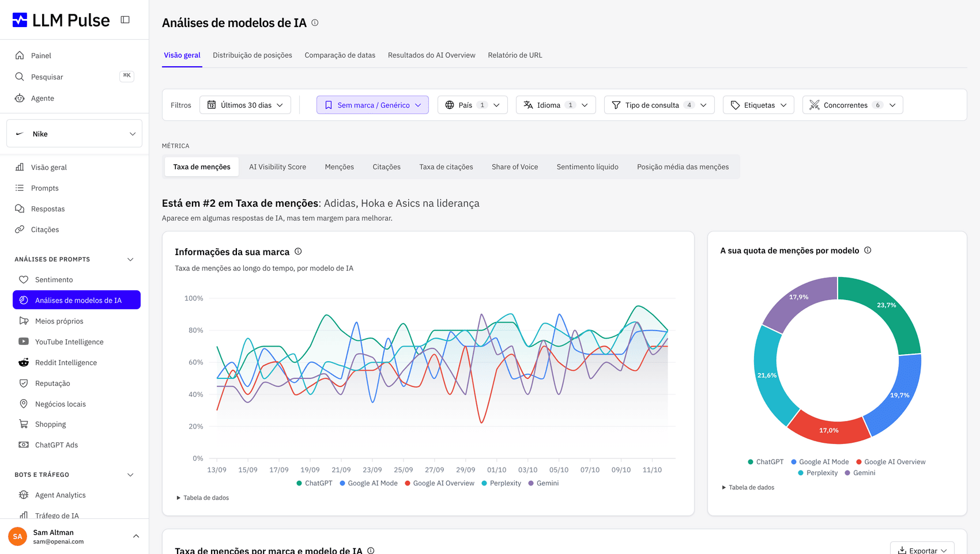Show info for Informações da sua marca
The width and height of the screenshot is (980, 554).
[x=298, y=252]
